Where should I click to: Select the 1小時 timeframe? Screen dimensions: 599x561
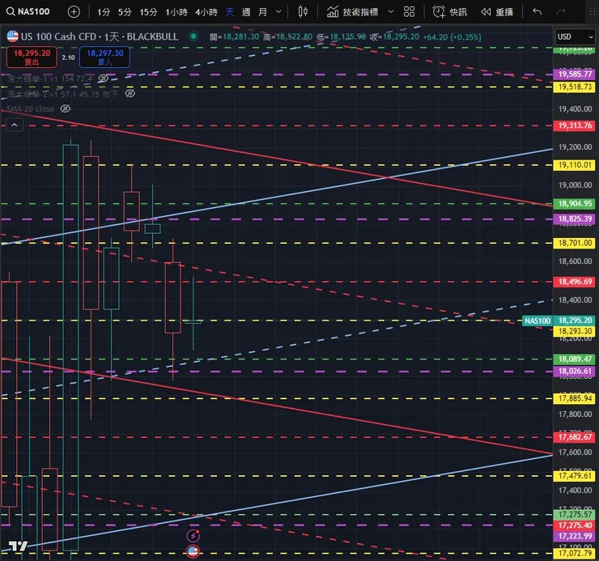pyautogui.click(x=176, y=12)
